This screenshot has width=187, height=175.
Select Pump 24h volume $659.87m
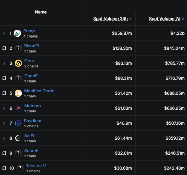pyautogui.click(x=122, y=33)
